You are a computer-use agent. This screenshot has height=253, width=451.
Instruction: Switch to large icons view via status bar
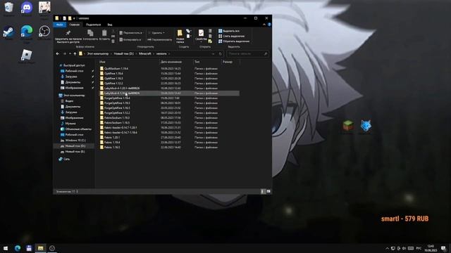[268, 191]
